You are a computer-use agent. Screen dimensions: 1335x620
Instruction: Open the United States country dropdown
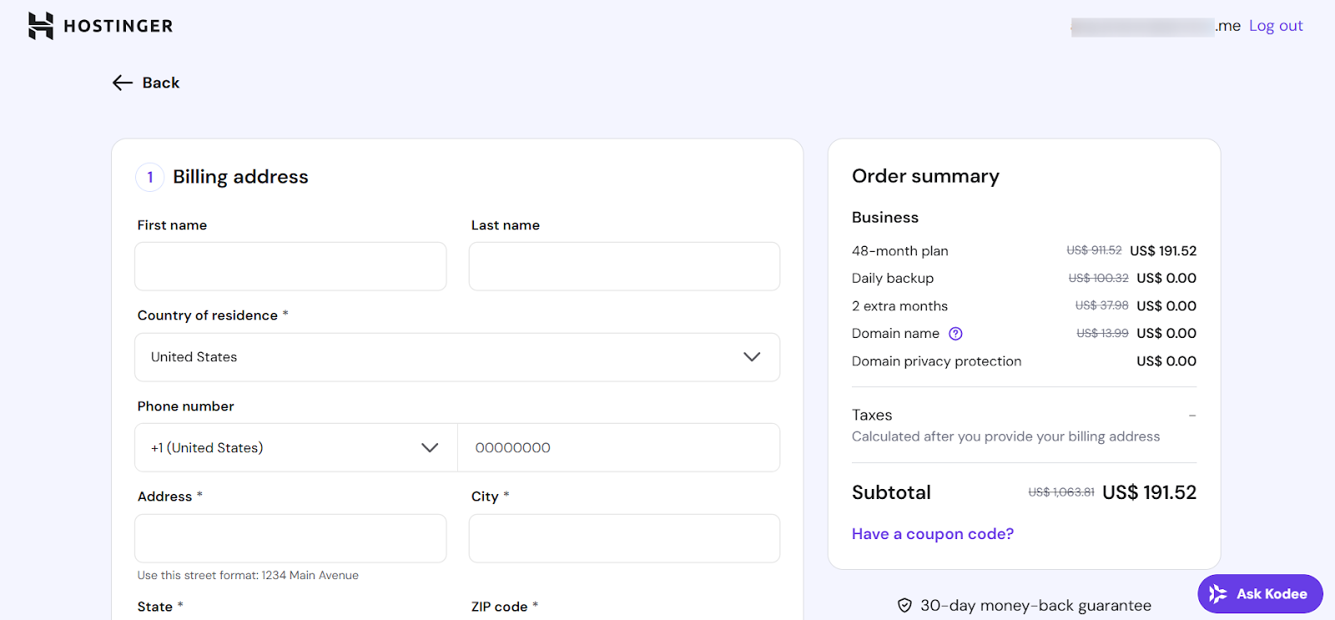click(x=457, y=357)
